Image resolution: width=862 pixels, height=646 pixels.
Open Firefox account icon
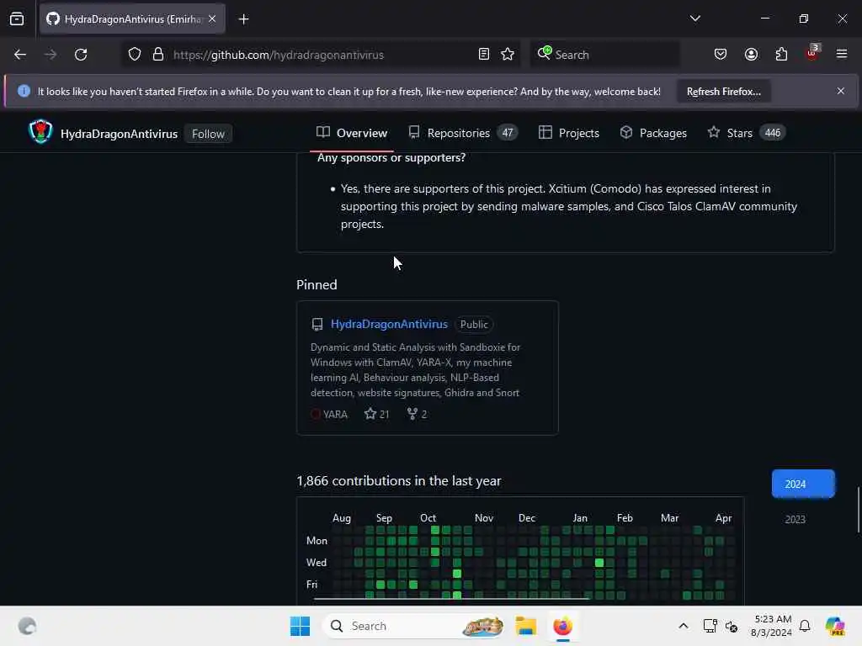click(x=751, y=55)
